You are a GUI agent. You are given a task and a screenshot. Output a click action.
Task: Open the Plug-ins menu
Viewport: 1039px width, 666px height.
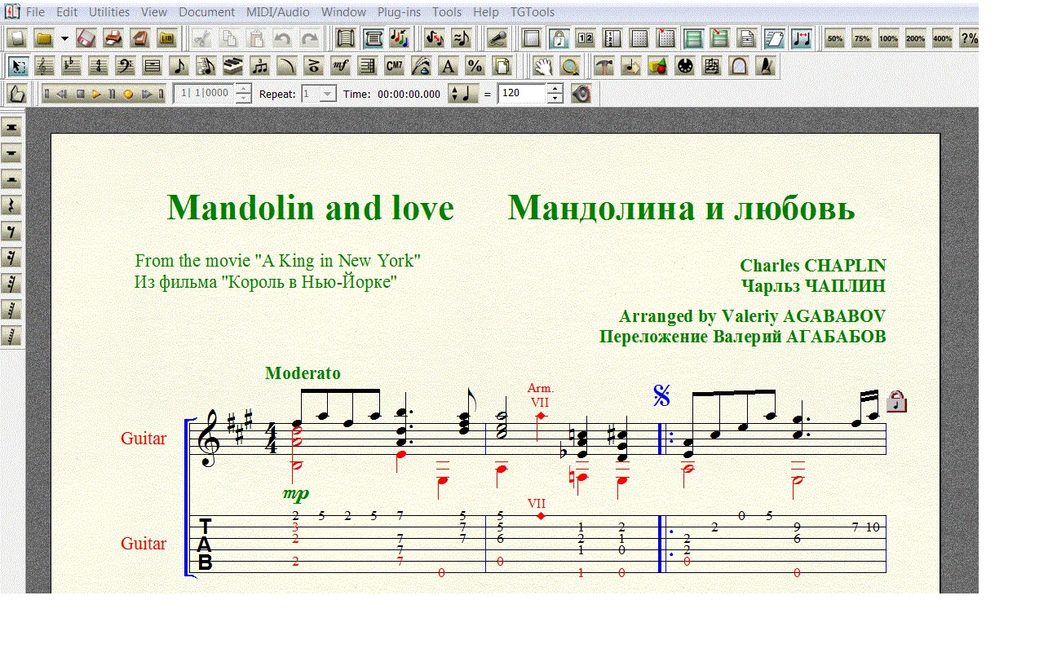pos(398,12)
